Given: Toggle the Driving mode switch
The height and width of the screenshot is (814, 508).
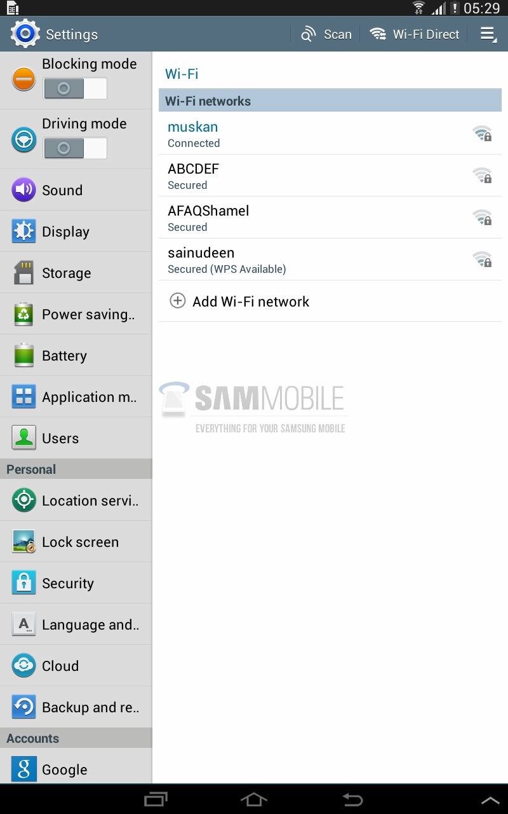Looking at the screenshot, I should point(75,148).
